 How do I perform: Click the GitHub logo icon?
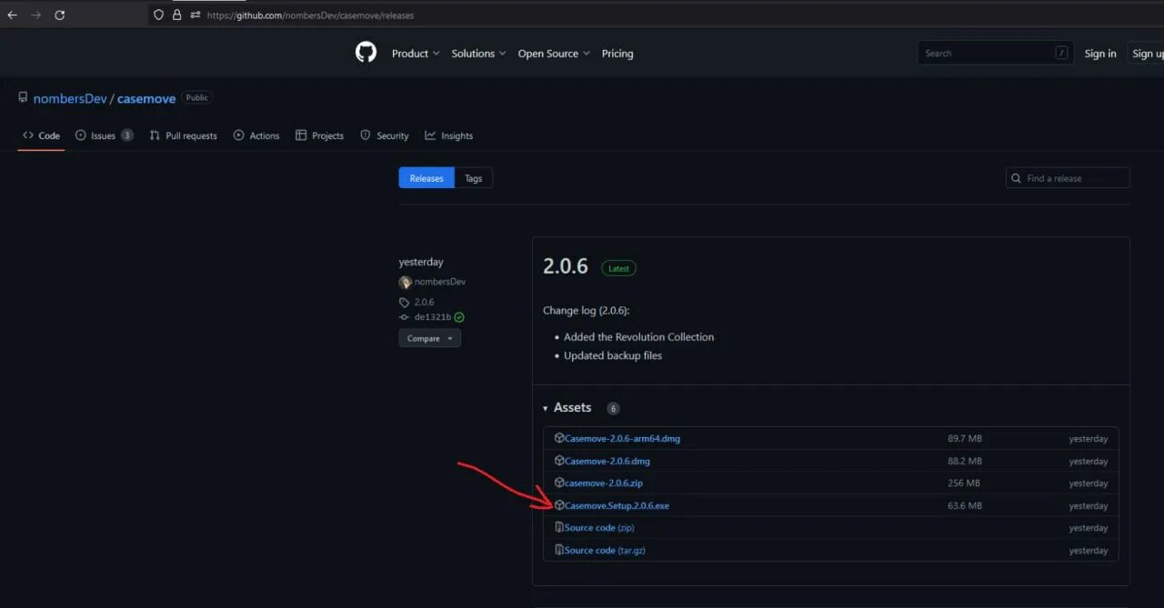tap(366, 53)
